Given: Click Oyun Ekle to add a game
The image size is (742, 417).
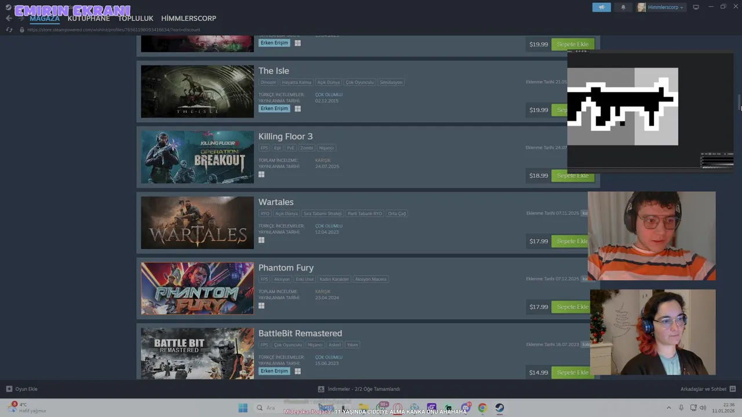Looking at the screenshot, I should pos(22,389).
